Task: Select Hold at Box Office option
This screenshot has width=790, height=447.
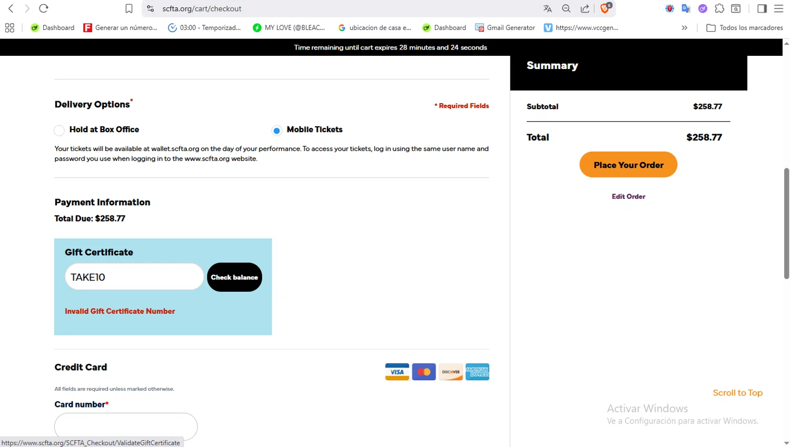Action: (59, 130)
